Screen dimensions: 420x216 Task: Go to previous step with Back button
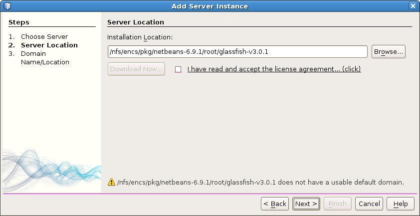[275, 204]
